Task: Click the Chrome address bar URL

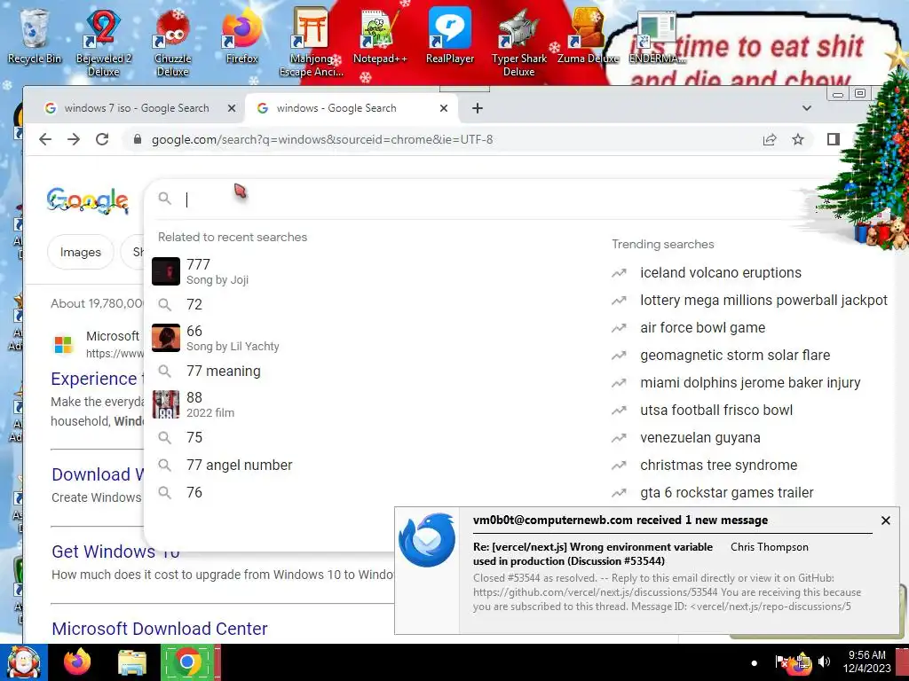Action: click(322, 139)
